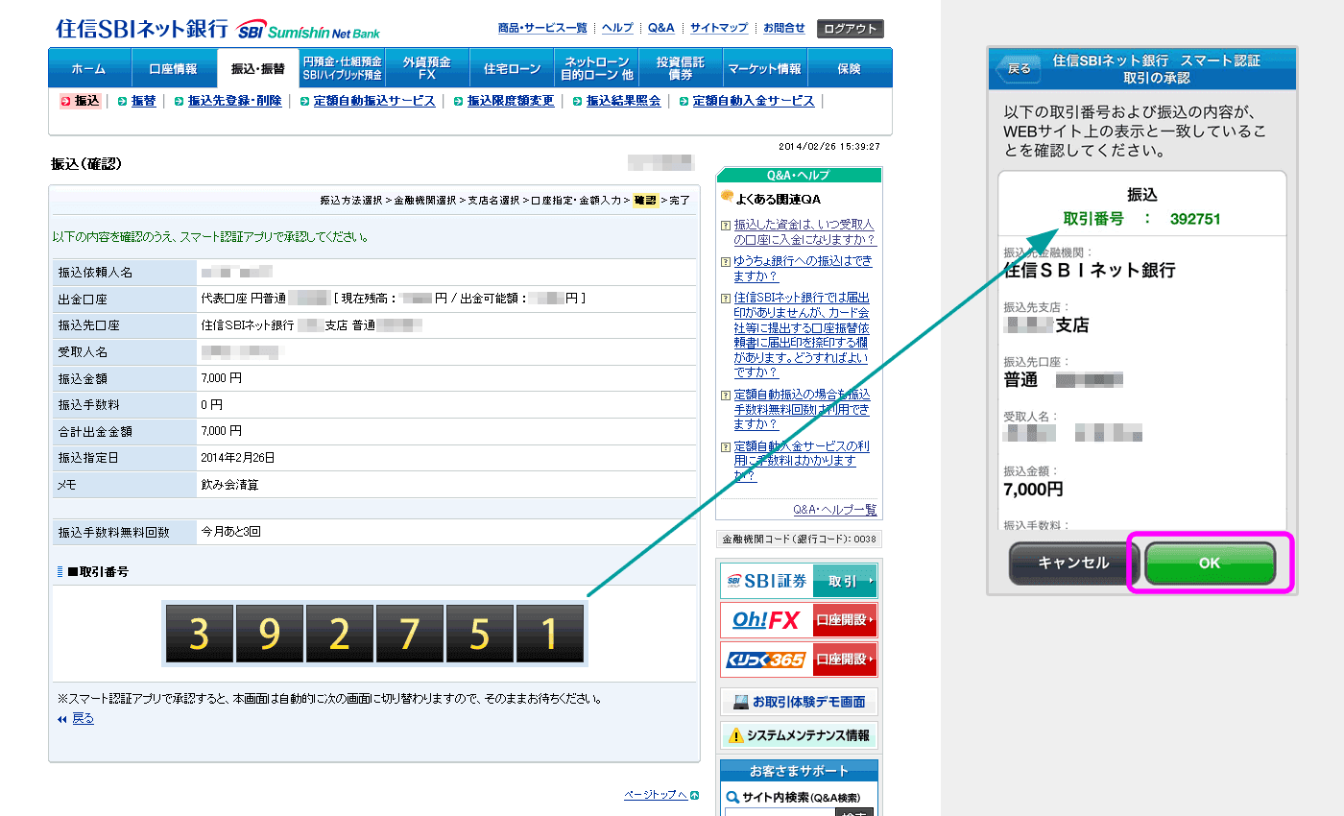This screenshot has height=816, width=1344.
Task: Click the SBI証券 取引 banner
Action: pos(799,581)
